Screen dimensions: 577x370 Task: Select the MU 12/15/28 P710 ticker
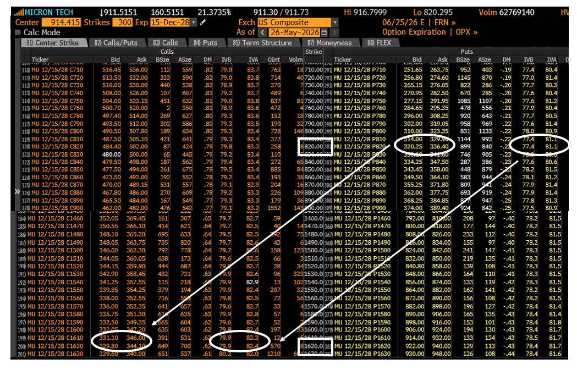[360, 70]
